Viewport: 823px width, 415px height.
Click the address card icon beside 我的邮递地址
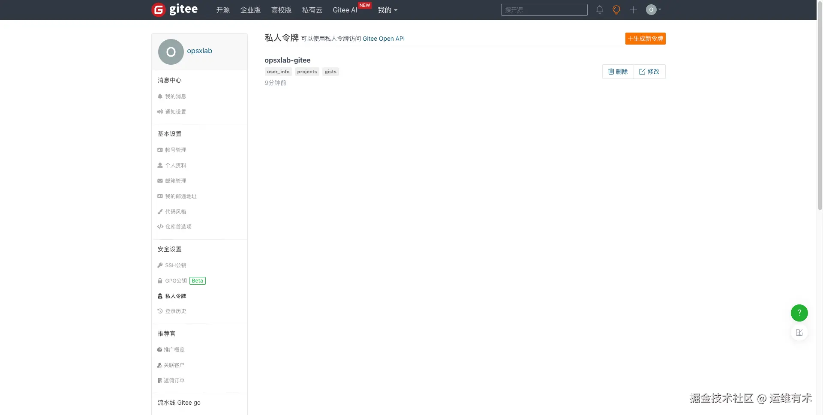tap(160, 196)
